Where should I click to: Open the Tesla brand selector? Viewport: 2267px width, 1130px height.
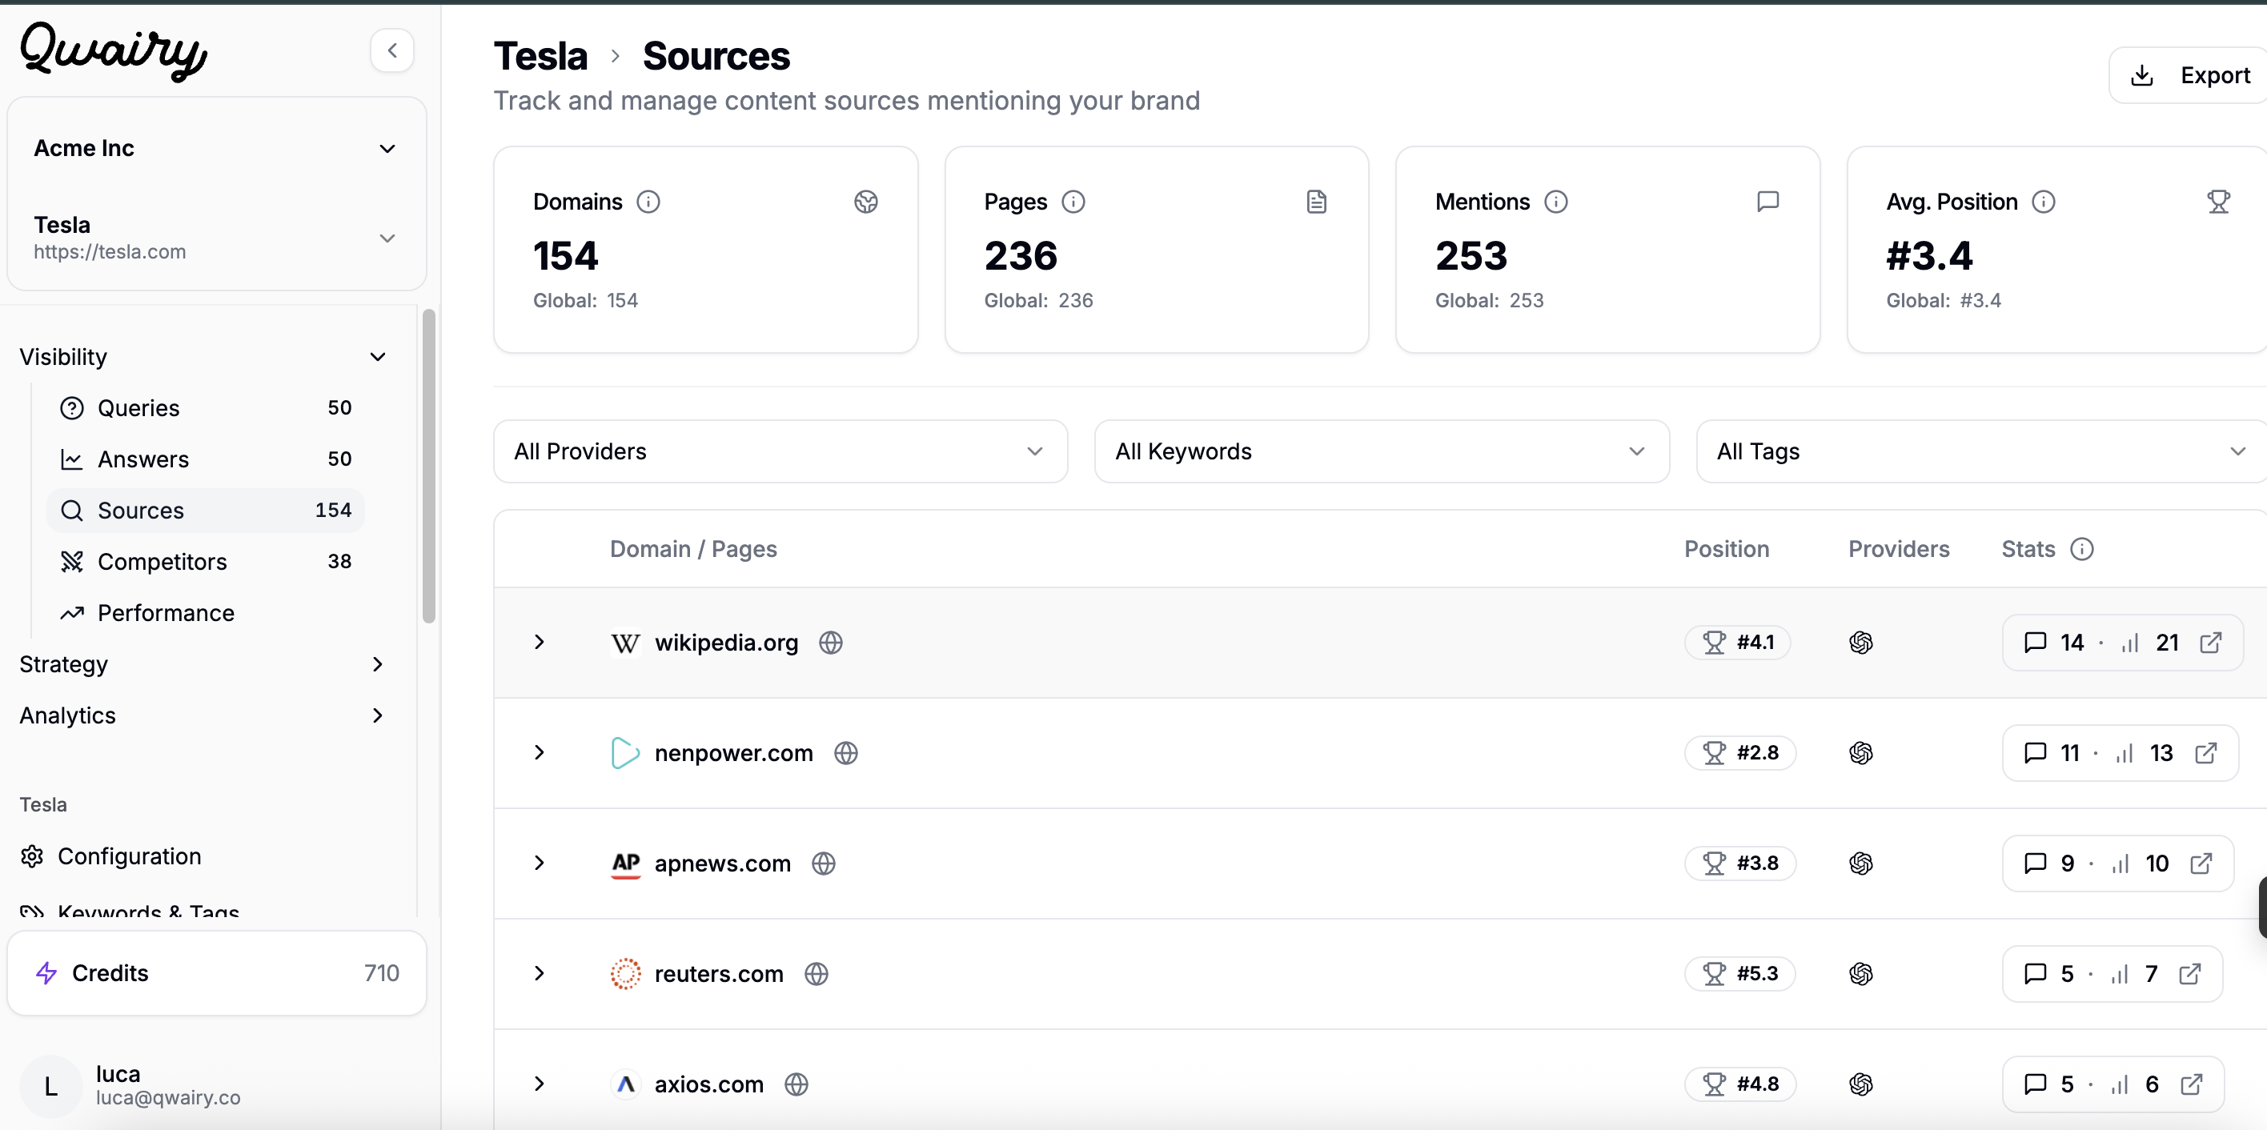(x=215, y=238)
